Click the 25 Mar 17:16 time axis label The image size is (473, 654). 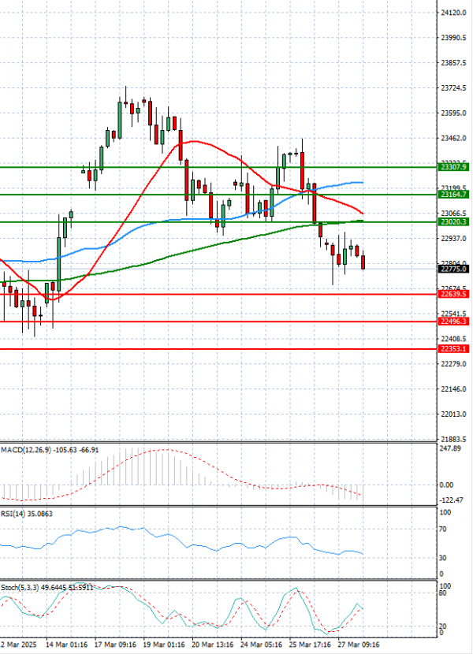[x=310, y=645]
